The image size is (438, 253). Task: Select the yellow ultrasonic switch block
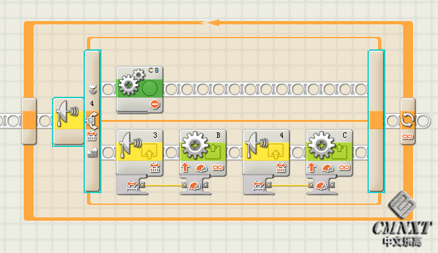[x=68, y=122]
